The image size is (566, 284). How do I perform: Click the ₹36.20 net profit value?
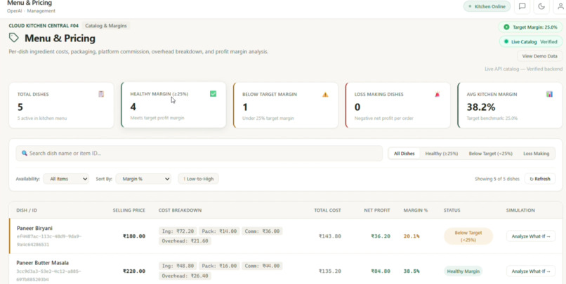(381, 236)
